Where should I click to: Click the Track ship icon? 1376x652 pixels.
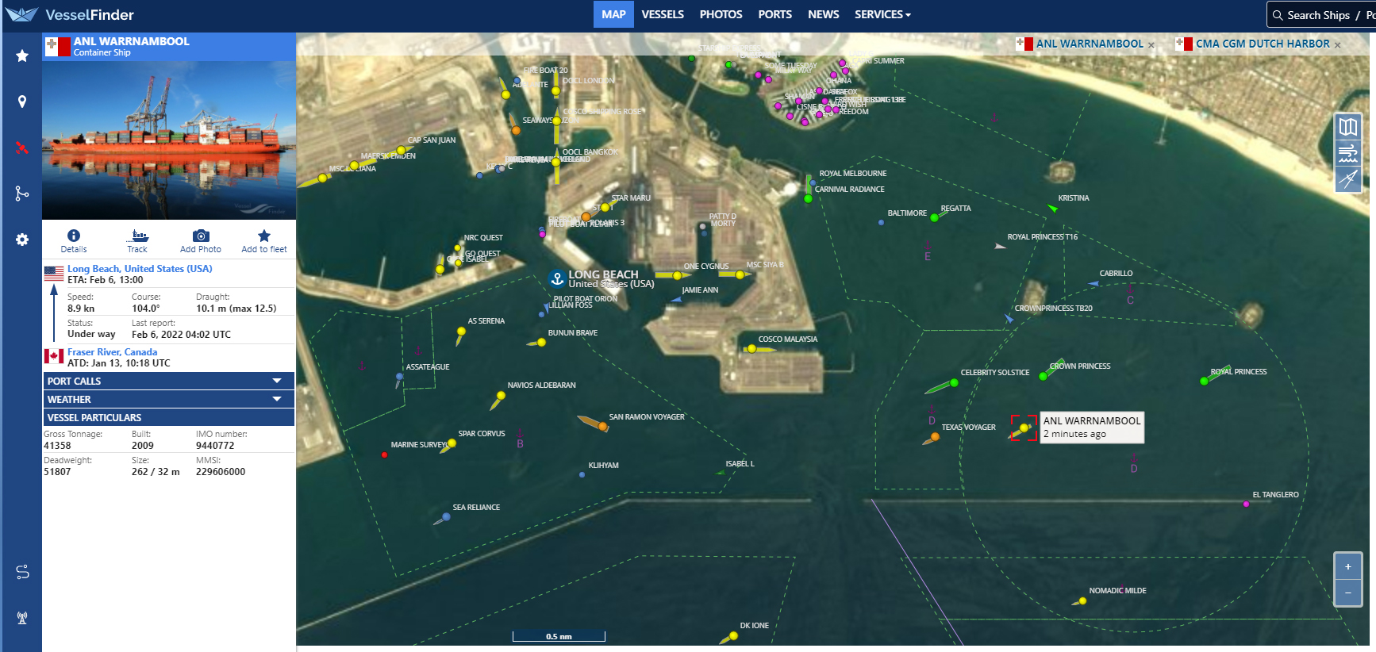tap(139, 236)
